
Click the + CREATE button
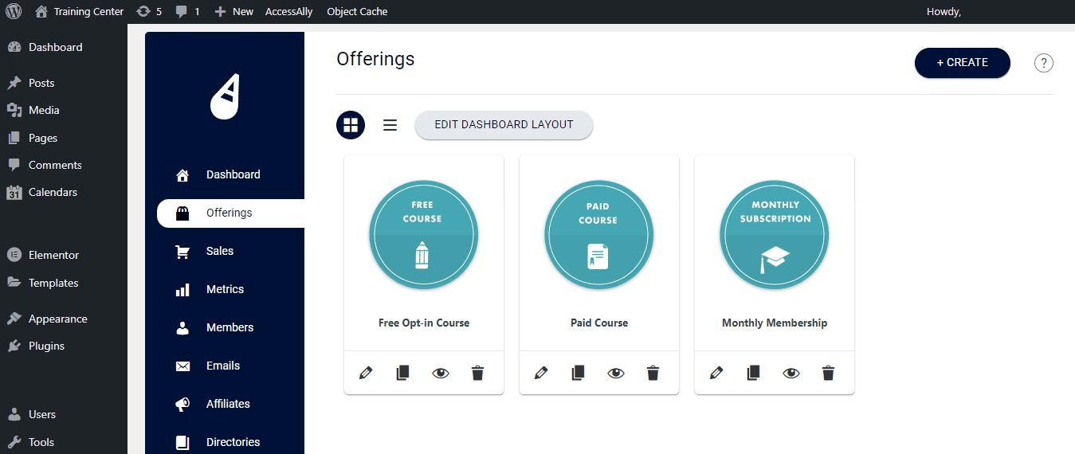pos(962,63)
